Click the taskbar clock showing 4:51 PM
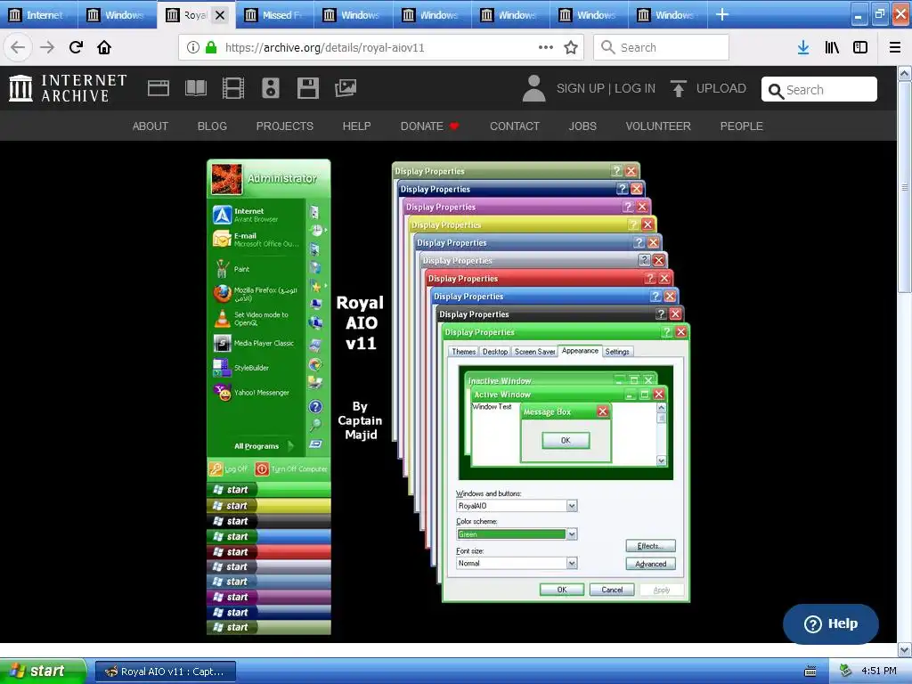912x684 pixels. tap(879, 672)
